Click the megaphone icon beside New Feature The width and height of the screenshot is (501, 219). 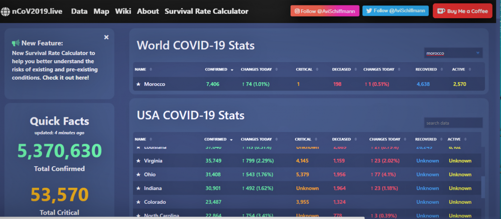[x=16, y=43]
